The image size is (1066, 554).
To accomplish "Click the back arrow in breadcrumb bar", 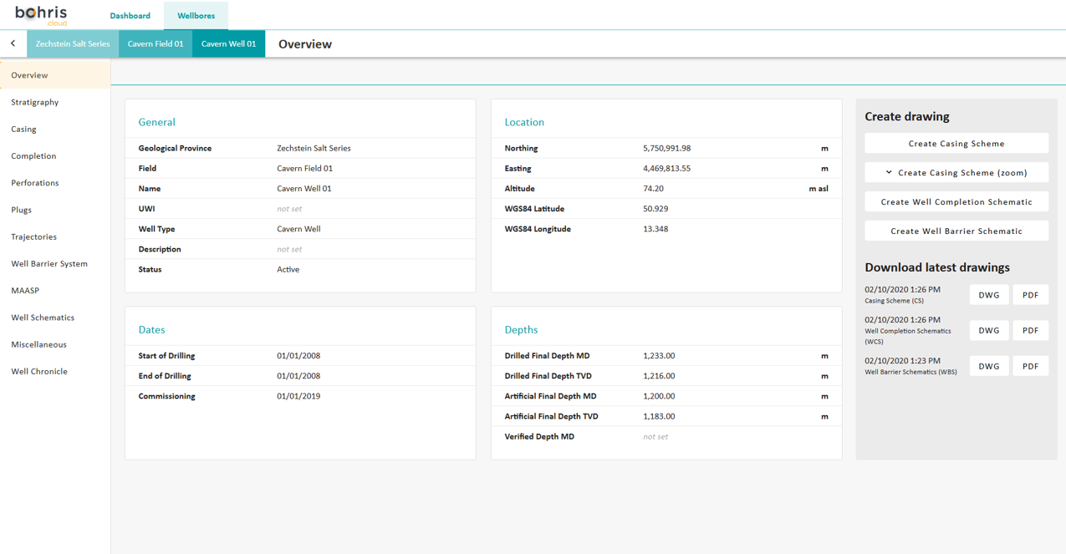I will point(13,43).
